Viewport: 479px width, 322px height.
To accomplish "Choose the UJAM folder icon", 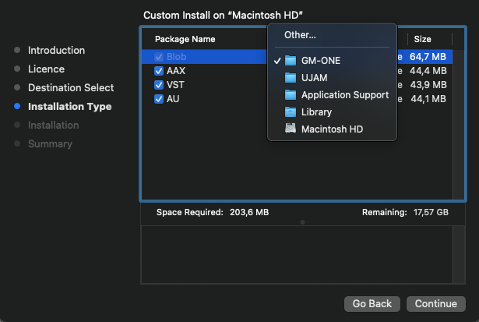I will tap(291, 78).
